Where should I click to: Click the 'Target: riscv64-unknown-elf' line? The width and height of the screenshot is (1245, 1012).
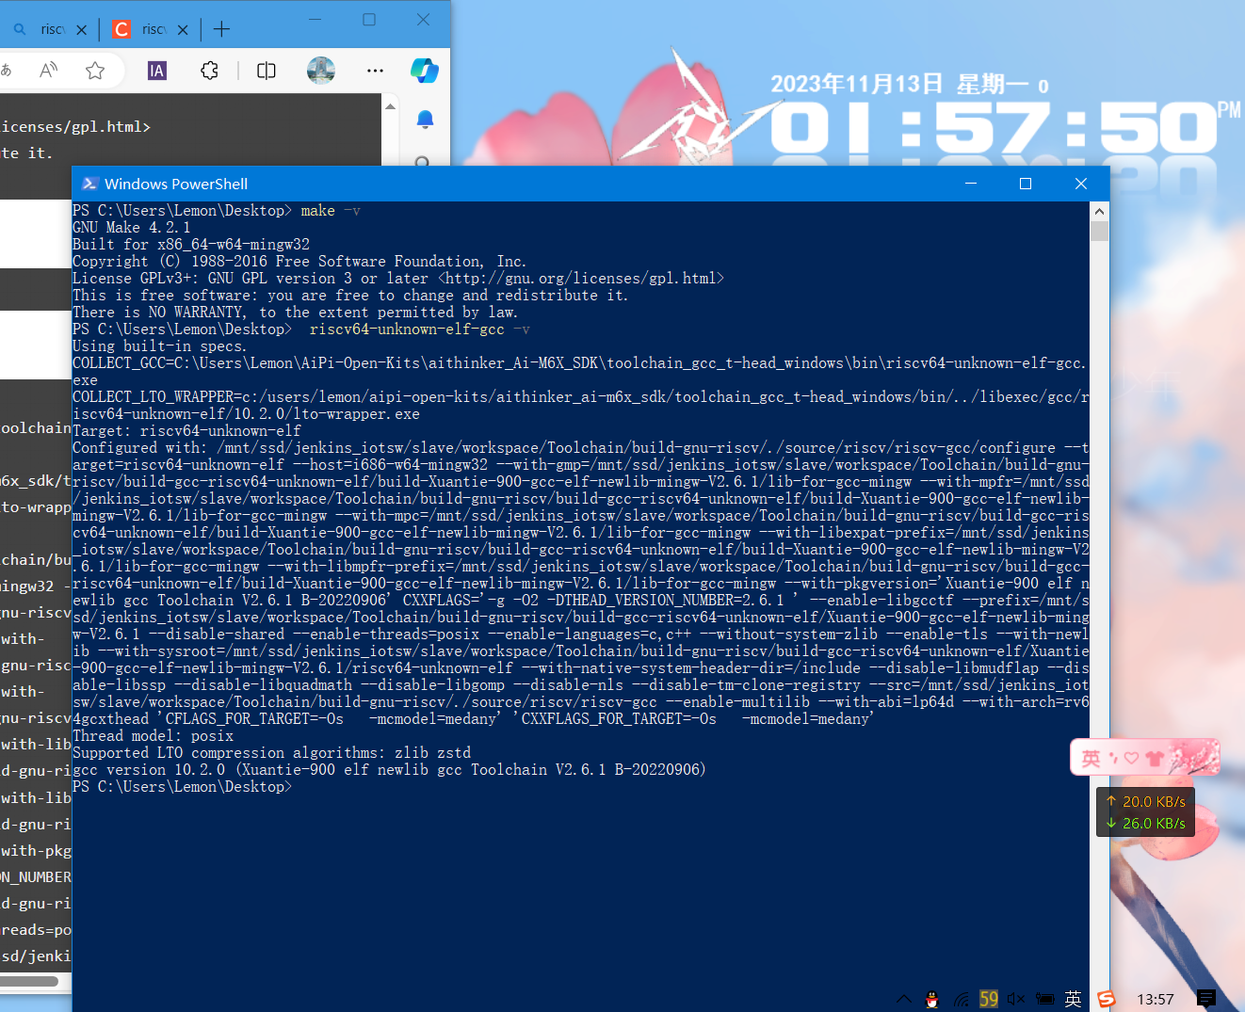tap(186, 431)
